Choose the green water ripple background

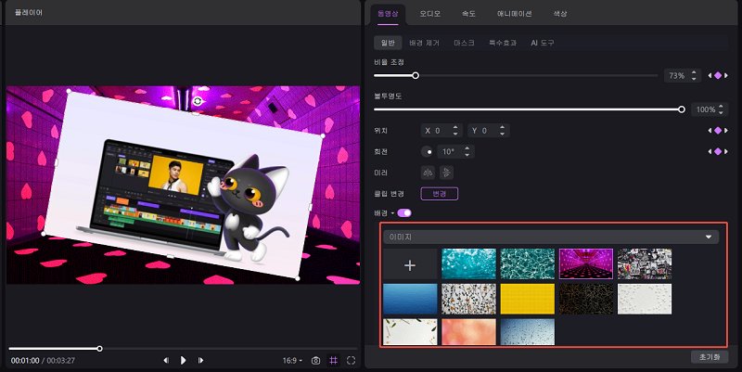point(527,264)
